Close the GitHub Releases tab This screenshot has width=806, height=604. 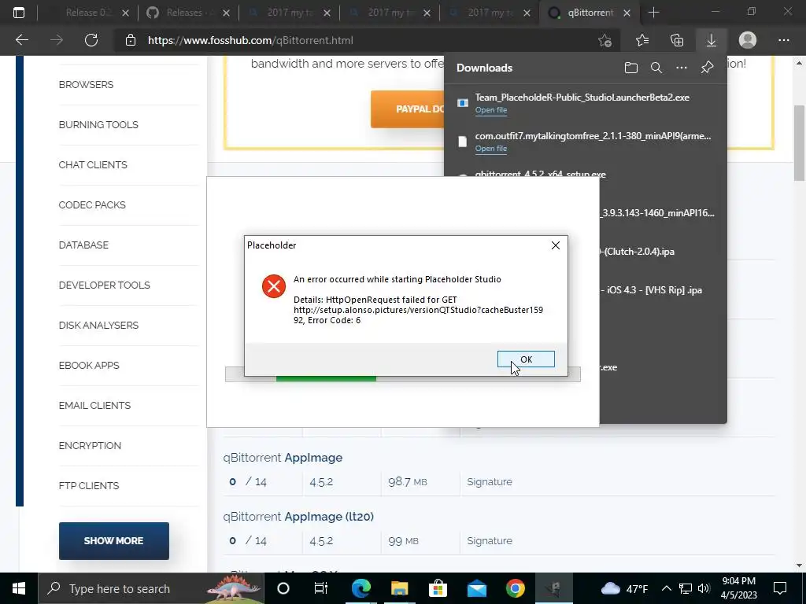[226, 13]
